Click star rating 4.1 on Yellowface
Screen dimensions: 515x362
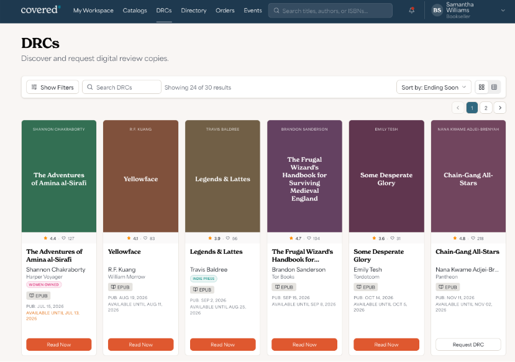[132, 238]
